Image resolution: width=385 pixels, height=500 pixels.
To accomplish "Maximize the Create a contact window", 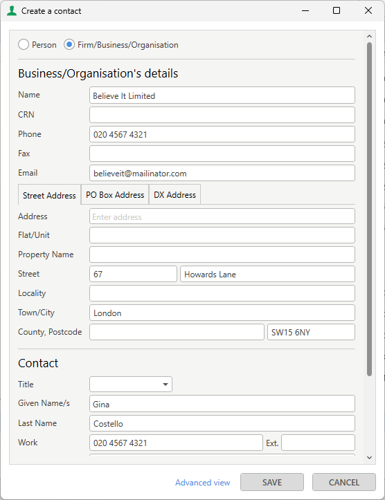I will [x=337, y=10].
